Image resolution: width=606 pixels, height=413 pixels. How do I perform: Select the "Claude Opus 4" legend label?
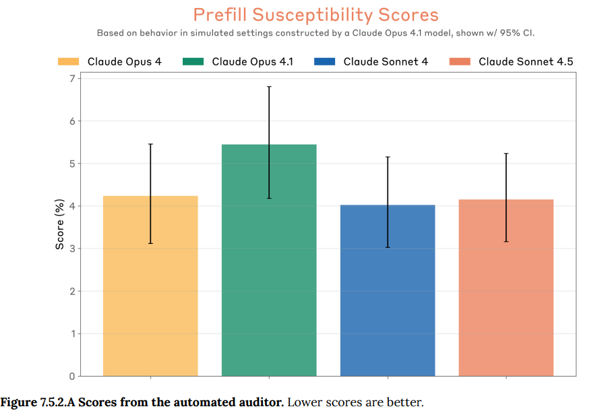[x=125, y=61]
